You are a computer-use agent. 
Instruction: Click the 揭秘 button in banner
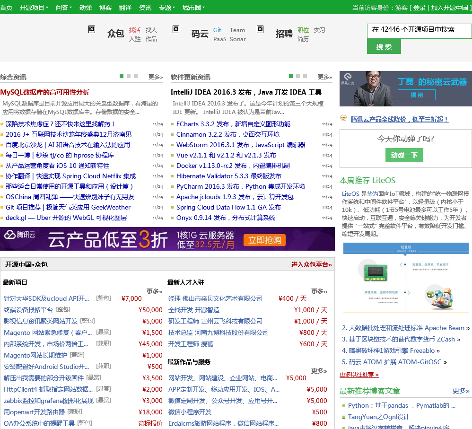pos(417,95)
